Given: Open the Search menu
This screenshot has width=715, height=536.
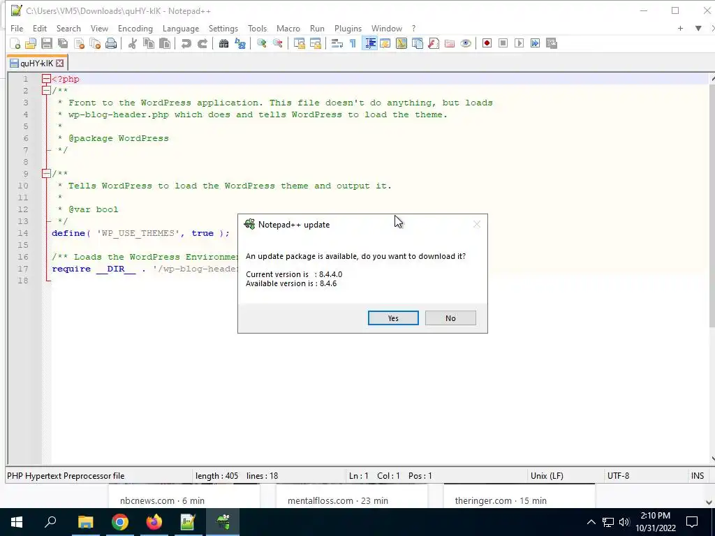Looking at the screenshot, I should pyautogui.click(x=68, y=28).
